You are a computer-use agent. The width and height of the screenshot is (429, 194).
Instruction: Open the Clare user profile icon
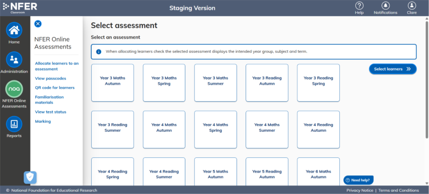(412, 6)
